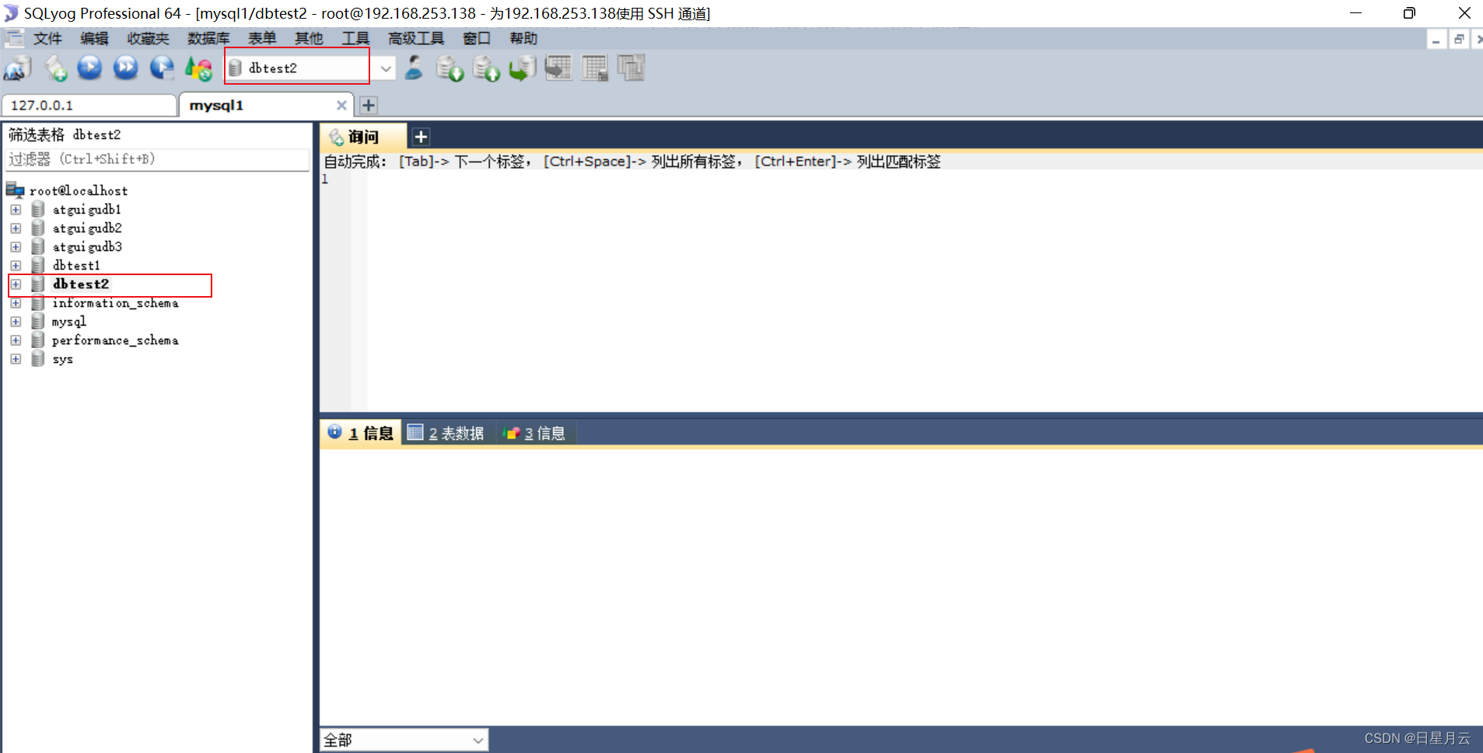
Task: Click the atguigudb1 database icon
Action: 38,209
